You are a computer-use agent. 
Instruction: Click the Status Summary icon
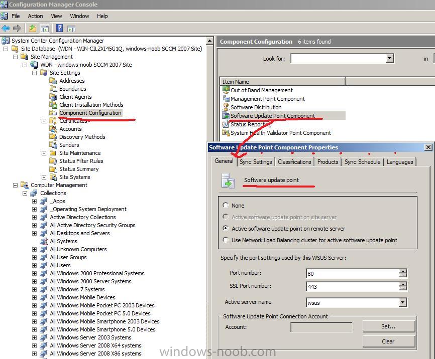click(x=53, y=169)
